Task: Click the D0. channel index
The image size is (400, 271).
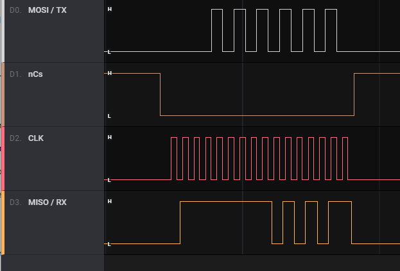Action: (x=16, y=10)
